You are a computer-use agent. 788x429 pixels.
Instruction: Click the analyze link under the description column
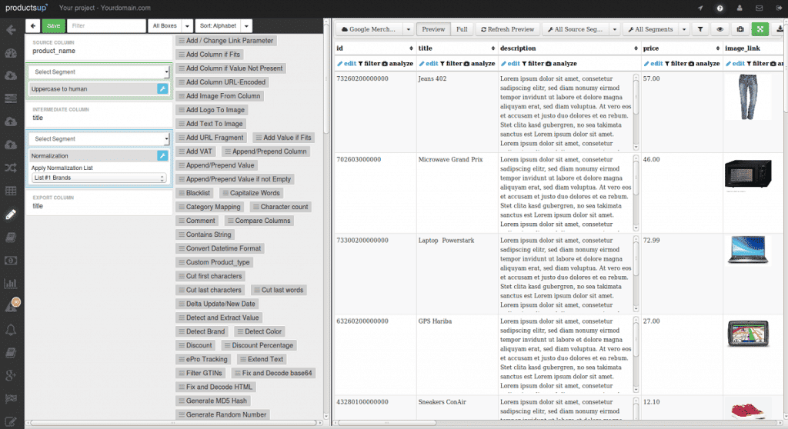click(561, 63)
